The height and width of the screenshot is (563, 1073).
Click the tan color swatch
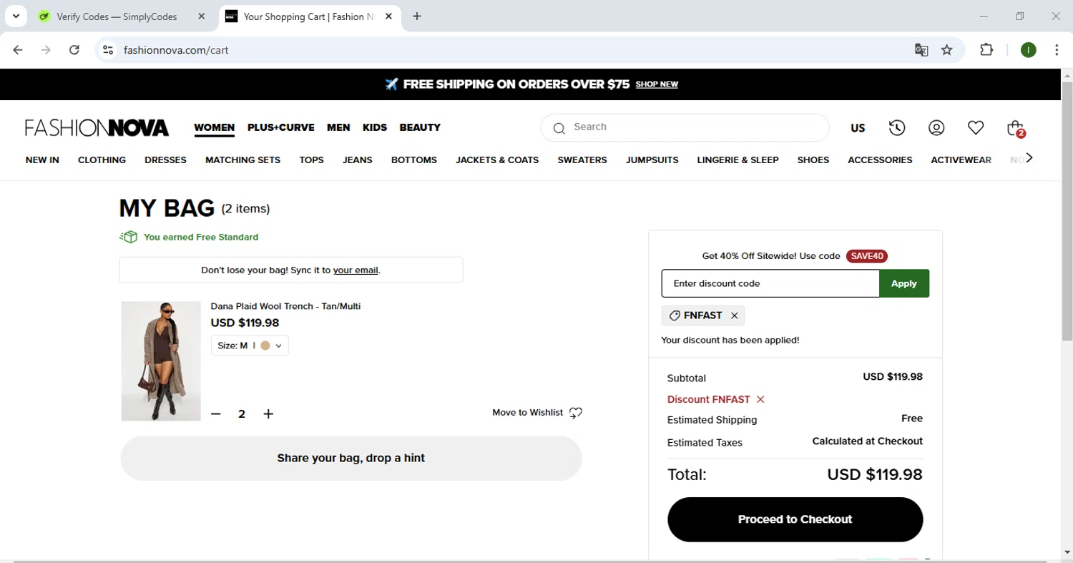[x=265, y=346]
